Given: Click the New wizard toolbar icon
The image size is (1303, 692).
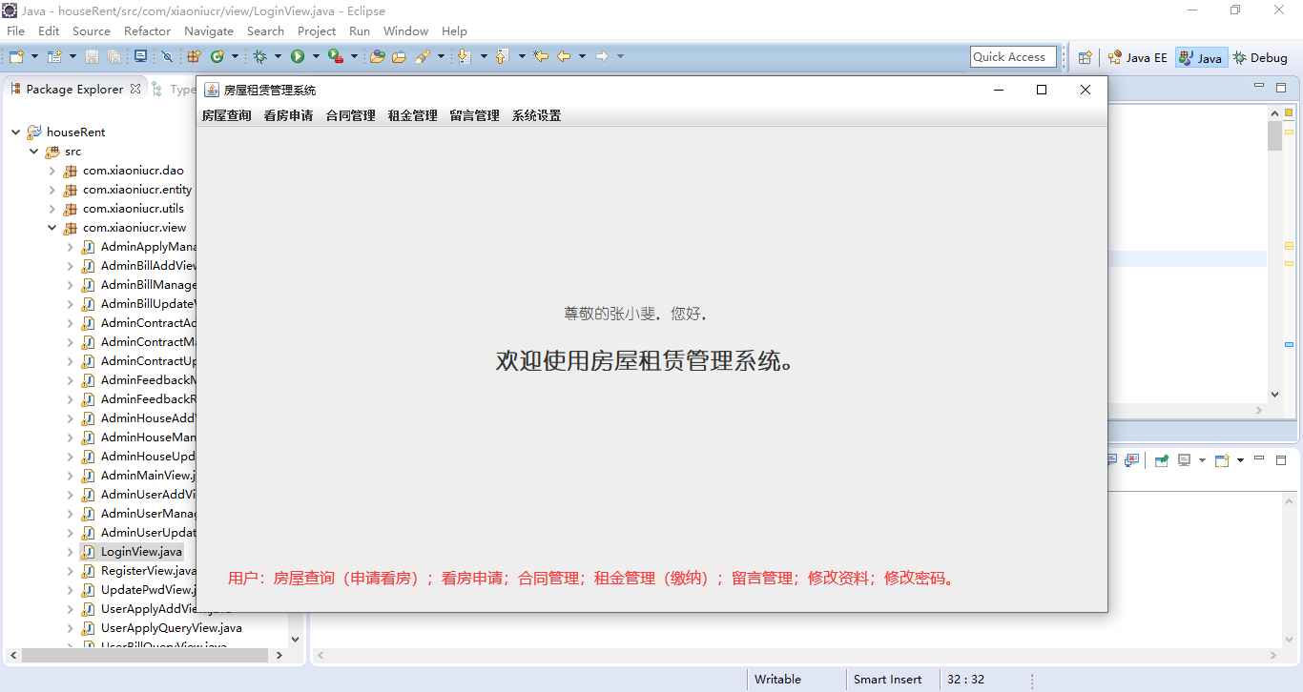Looking at the screenshot, I should 16,56.
